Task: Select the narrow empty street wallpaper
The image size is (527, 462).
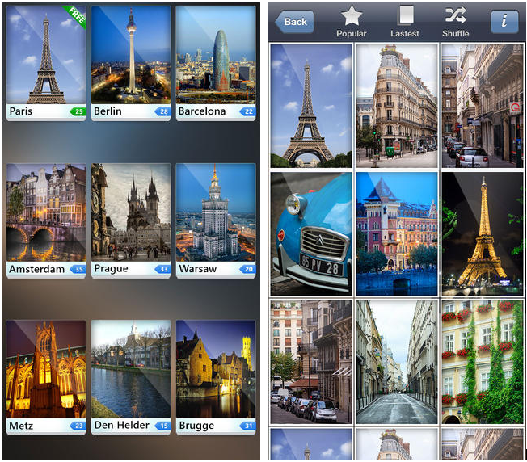Action: pos(397,362)
